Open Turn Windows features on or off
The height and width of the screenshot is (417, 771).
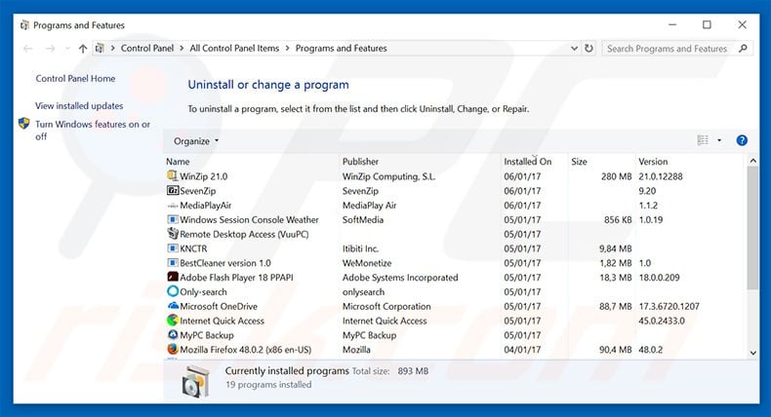click(x=93, y=131)
